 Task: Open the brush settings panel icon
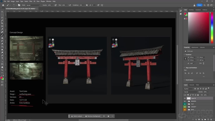19,5
